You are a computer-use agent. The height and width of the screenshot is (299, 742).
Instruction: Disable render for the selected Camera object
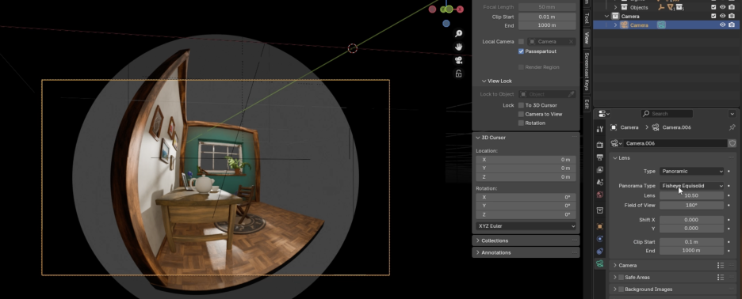tap(732, 25)
